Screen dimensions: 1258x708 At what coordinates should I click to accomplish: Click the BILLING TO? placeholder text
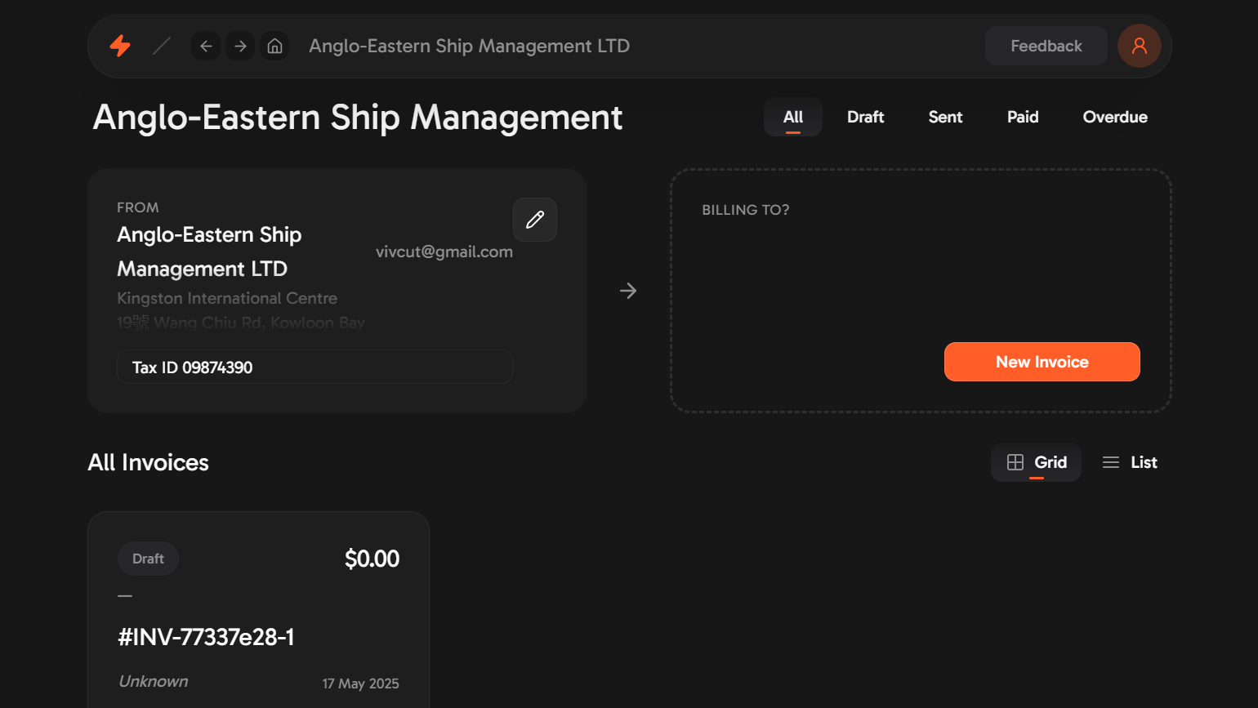[x=746, y=210]
